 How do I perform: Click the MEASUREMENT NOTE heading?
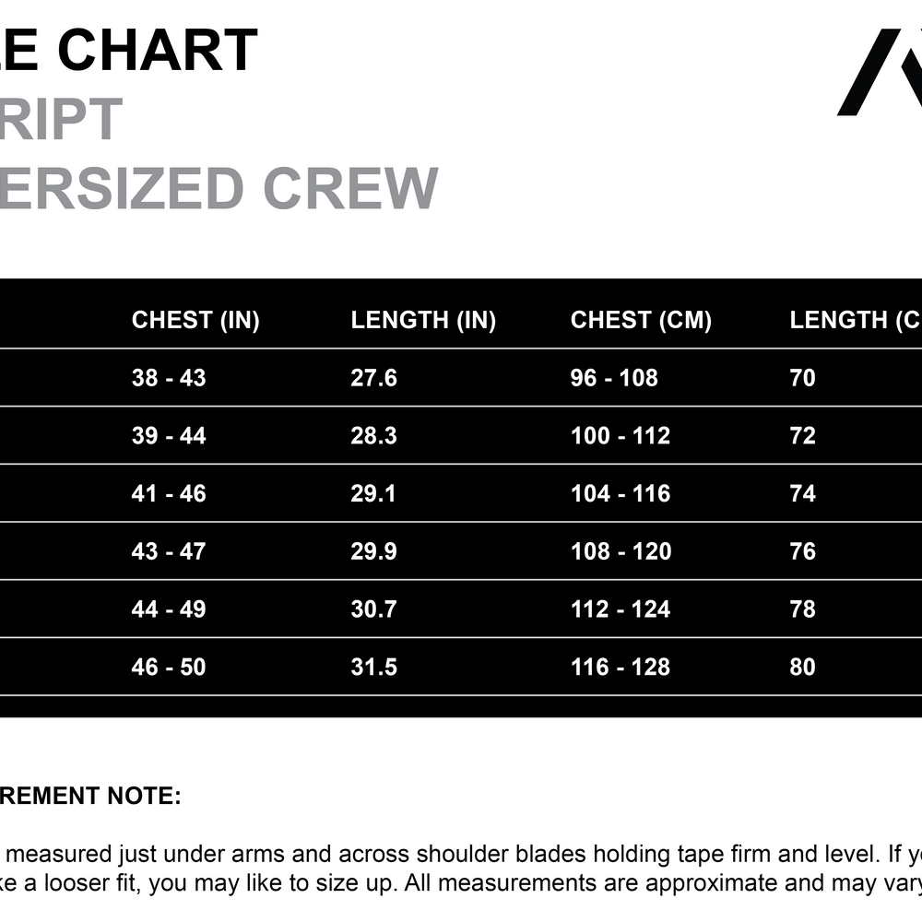(90, 797)
